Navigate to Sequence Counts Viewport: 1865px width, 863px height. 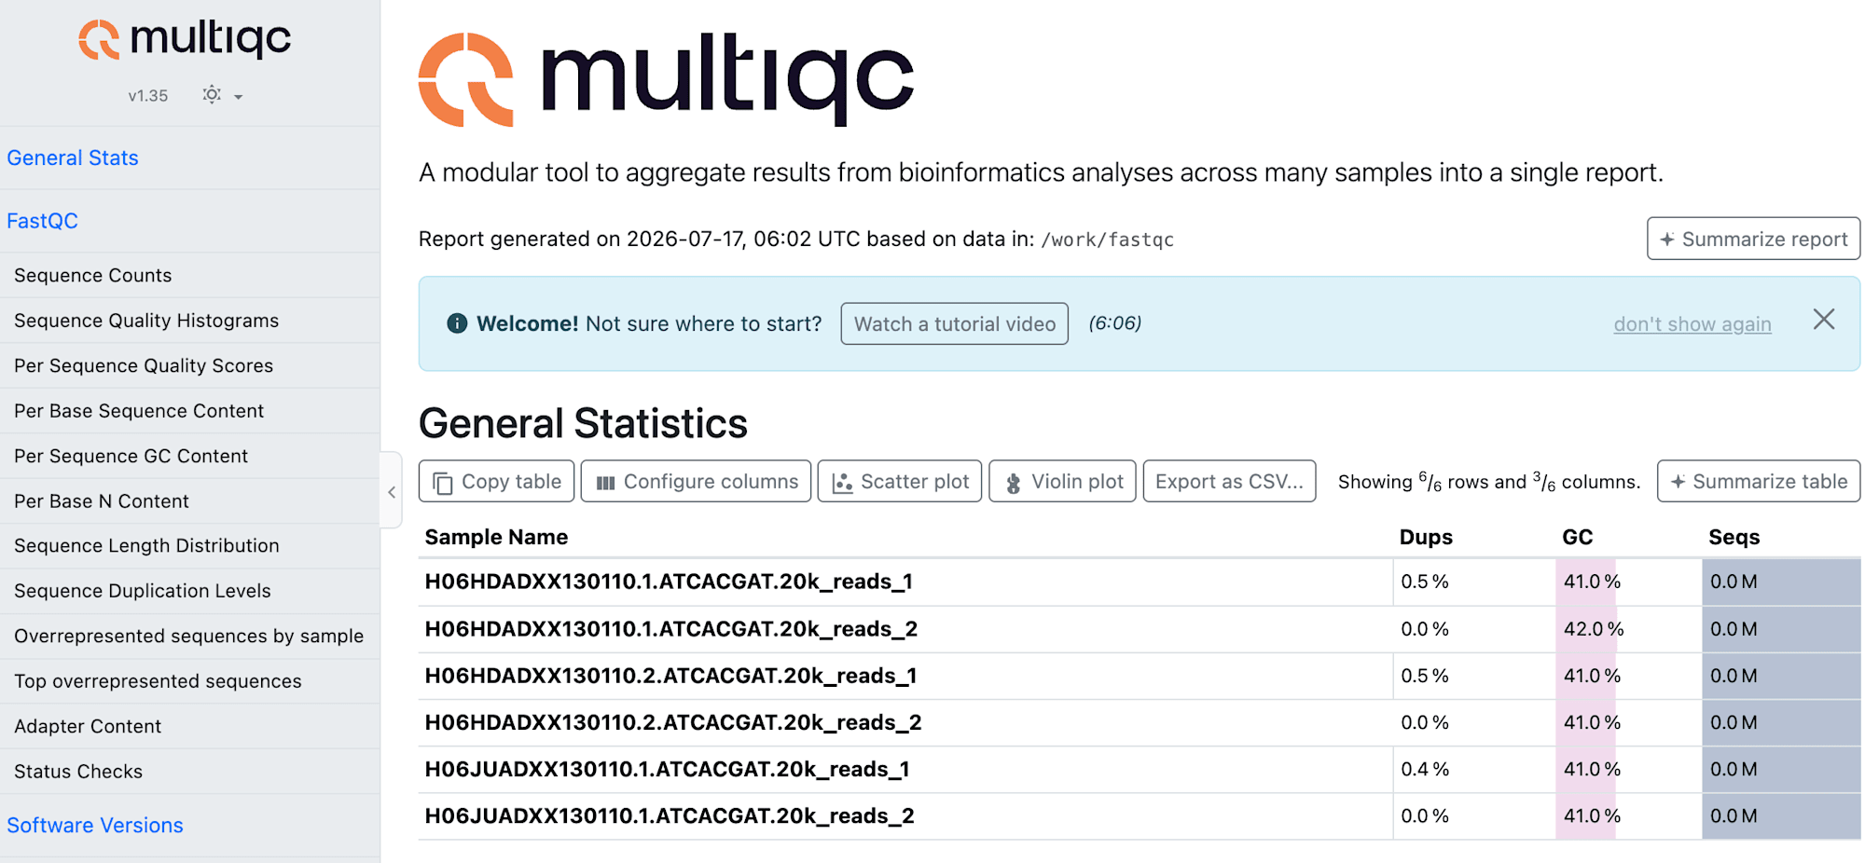pyautogui.click(x=93, y=275)
